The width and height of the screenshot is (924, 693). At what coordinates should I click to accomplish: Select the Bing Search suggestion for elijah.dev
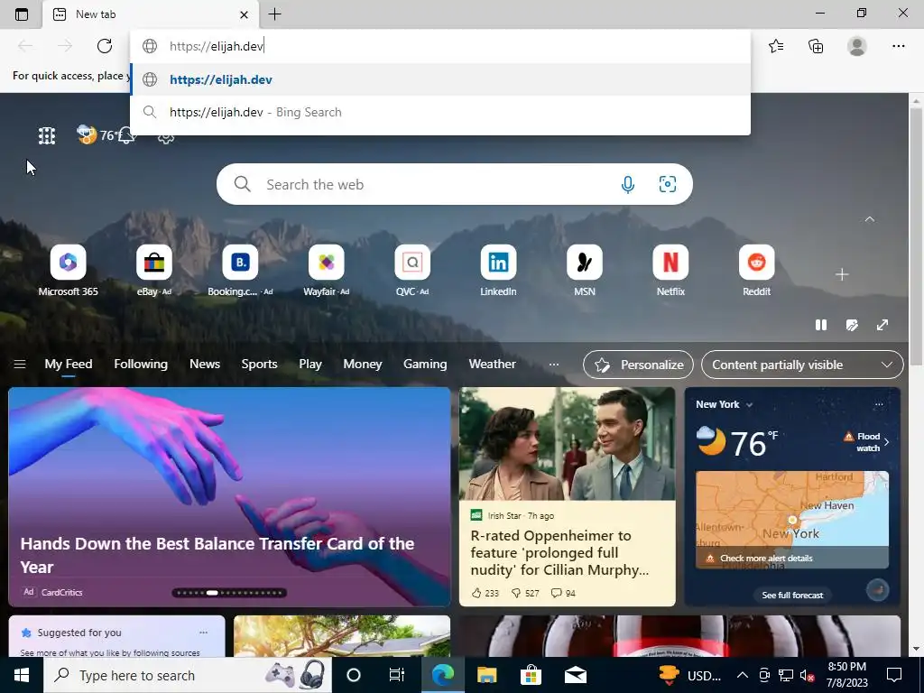[x=440, y=112]
